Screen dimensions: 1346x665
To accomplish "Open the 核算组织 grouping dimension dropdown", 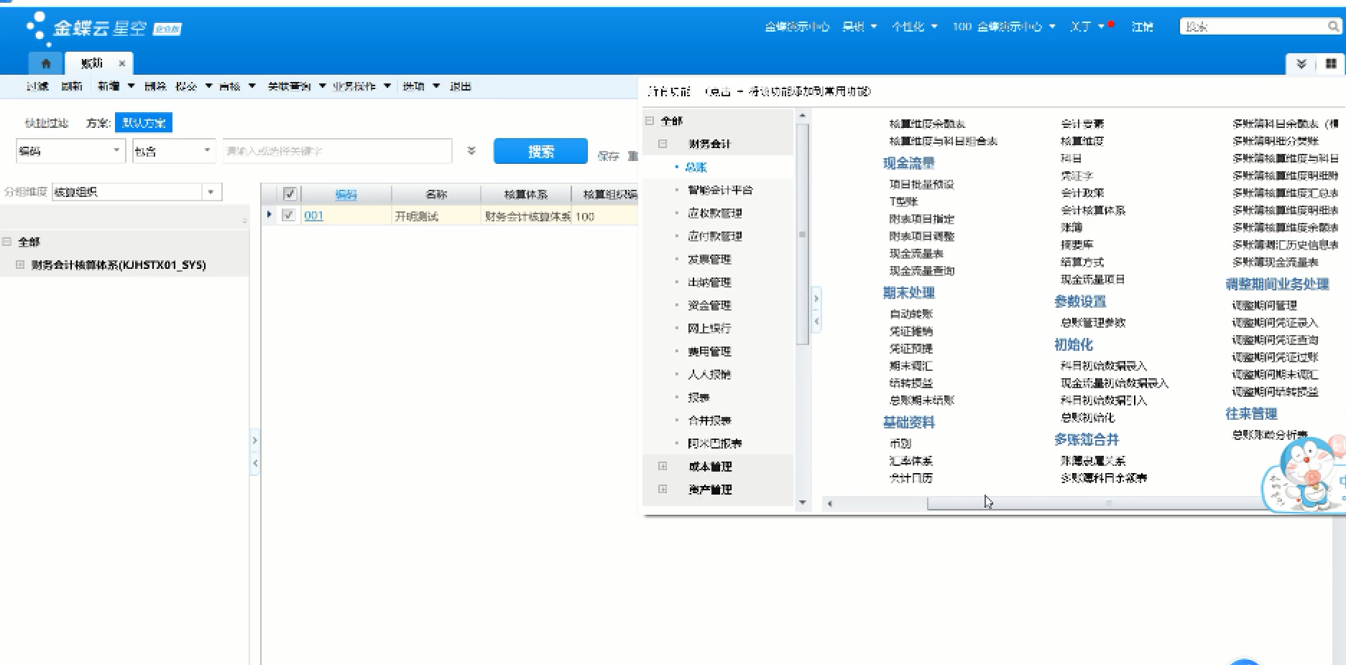I will [x=211, y=192].
